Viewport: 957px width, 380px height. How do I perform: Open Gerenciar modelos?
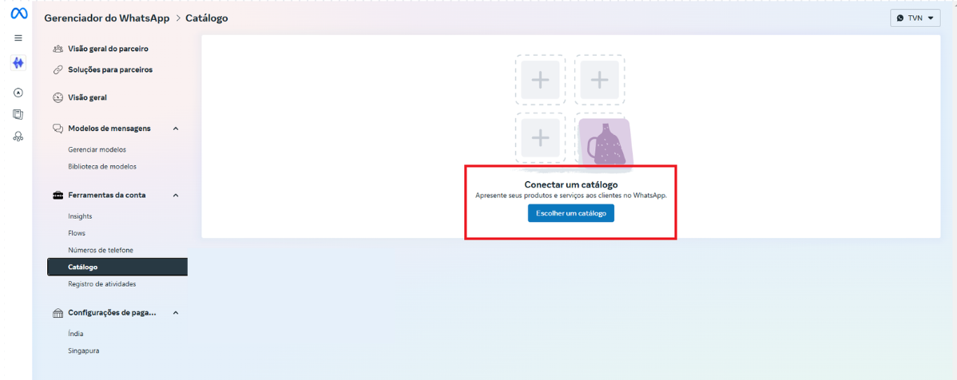click(97, 149)
